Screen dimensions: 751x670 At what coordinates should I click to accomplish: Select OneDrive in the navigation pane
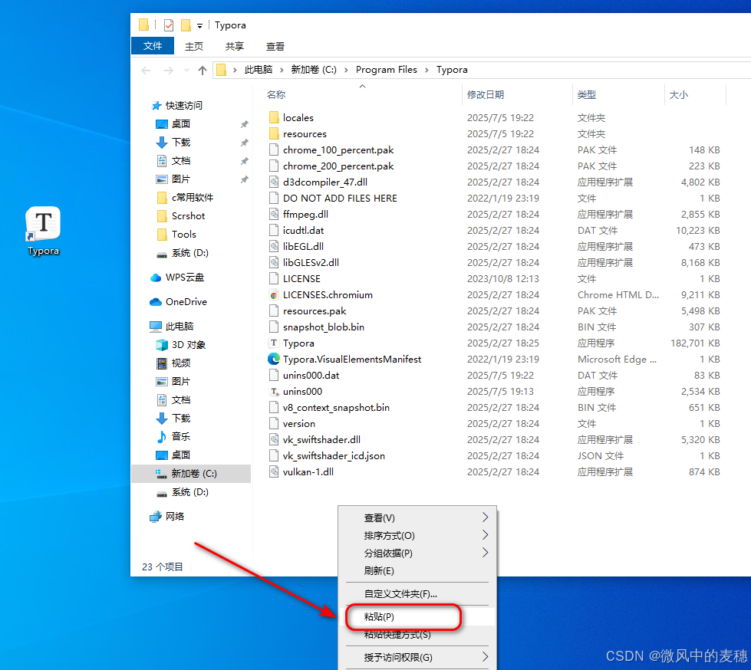(x=178, y=302)
